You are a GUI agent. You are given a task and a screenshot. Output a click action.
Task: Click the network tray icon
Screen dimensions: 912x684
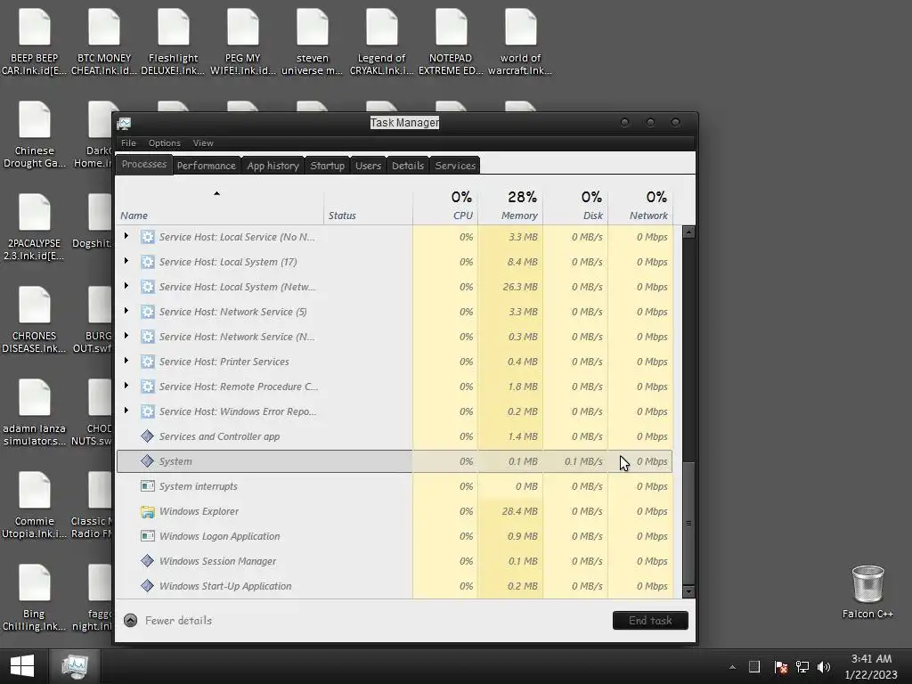tap(802, 667)
